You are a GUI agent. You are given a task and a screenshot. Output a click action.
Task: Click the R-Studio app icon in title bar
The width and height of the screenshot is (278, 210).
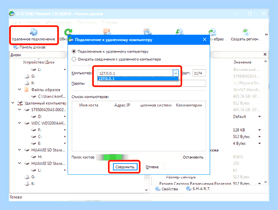pos(12,13)
